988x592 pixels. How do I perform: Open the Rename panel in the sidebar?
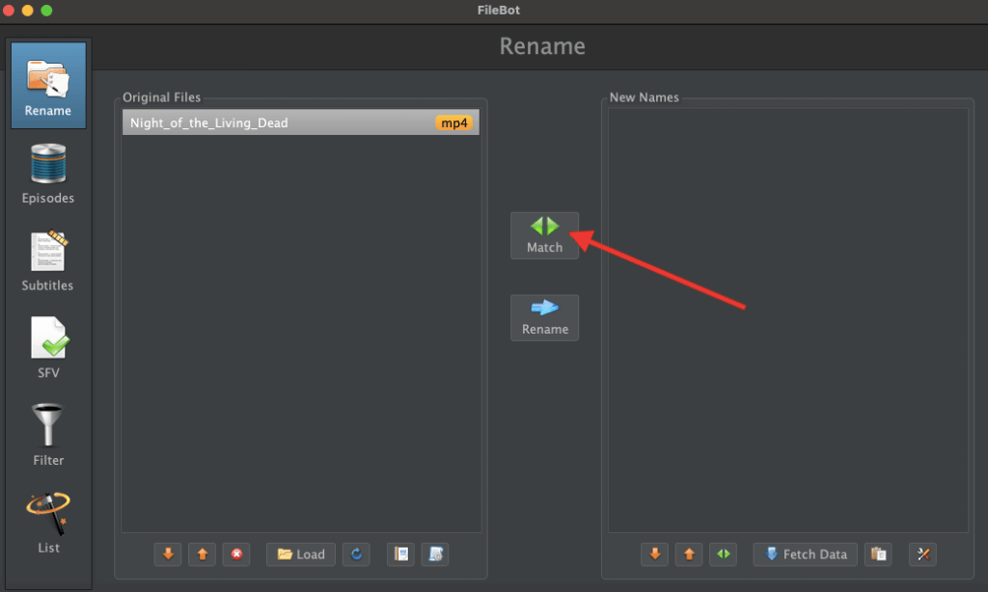[x=48, y=85]
